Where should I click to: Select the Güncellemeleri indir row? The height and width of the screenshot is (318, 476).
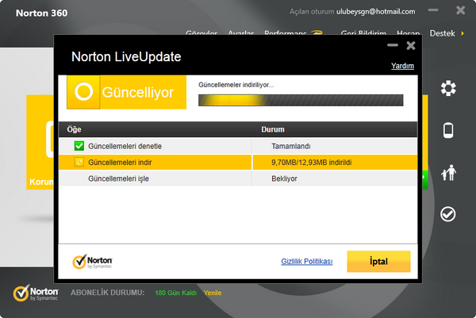[238, 162]
